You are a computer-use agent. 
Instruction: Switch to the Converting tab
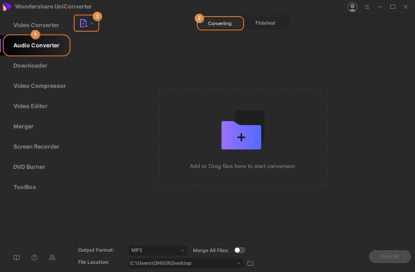pyautogui.click(x=220, y=23)
